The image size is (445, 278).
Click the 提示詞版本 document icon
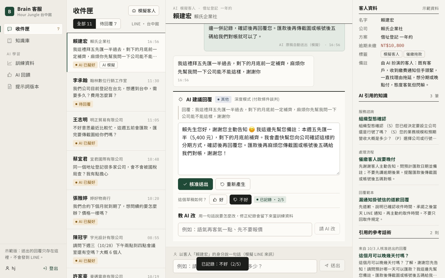(10, 86)
